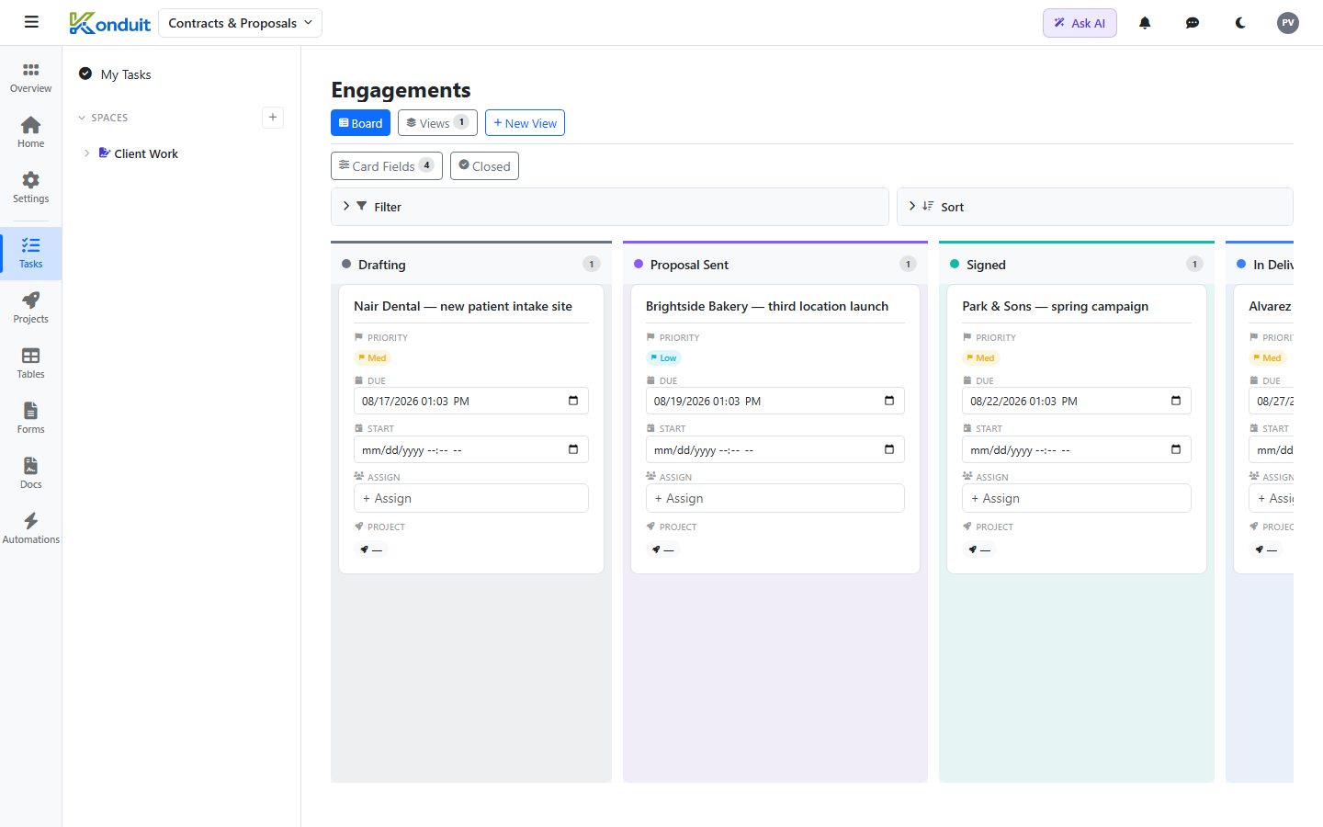Screen dimensions: 1323x827
Task: Click the Drafting column count badge
Action: [x=592, y=265]
